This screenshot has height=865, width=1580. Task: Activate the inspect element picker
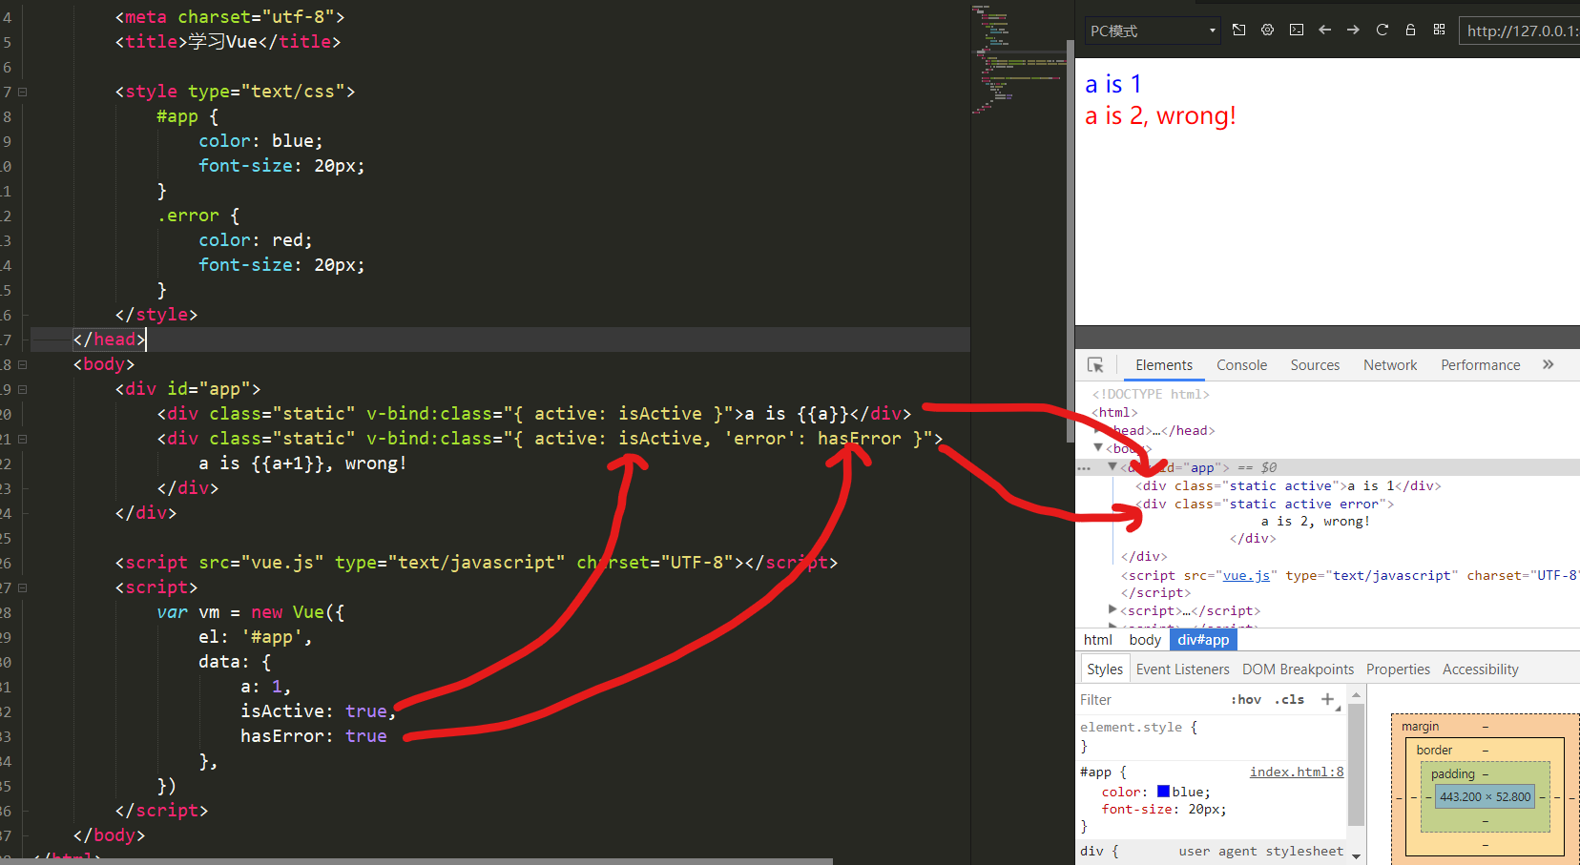(x=1095, y=365)
